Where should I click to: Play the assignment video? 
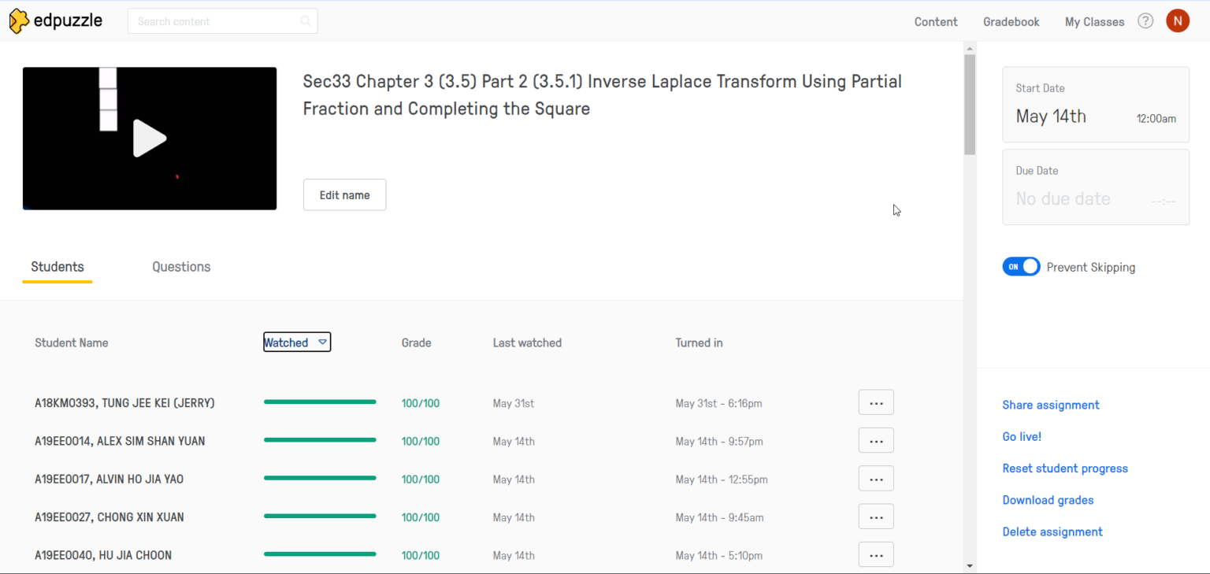150,139
